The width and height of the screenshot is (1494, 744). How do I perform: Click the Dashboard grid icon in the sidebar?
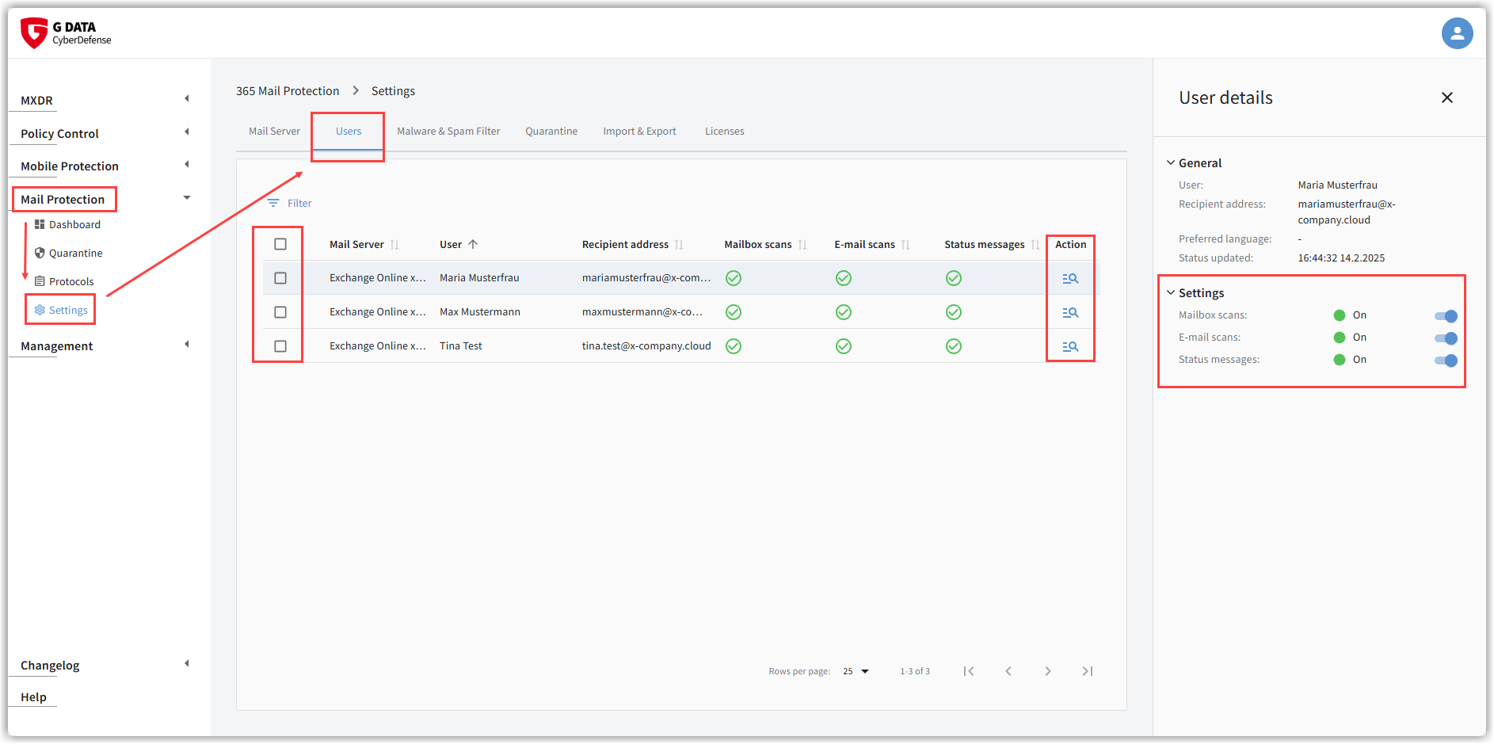pyautogui.click(x=40, y=224)
